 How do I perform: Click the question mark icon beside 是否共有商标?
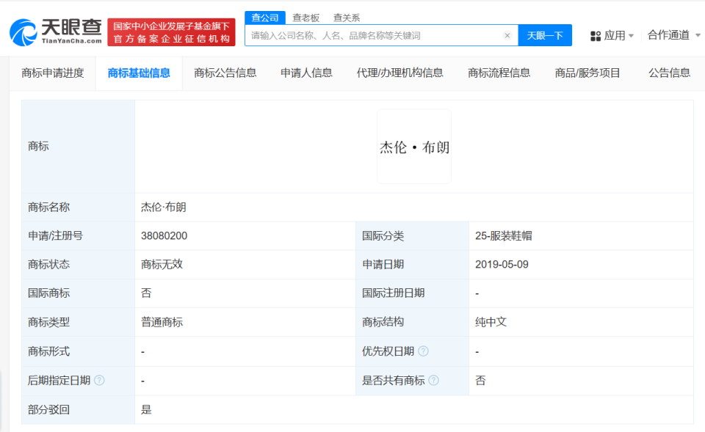tap(433, 381)
